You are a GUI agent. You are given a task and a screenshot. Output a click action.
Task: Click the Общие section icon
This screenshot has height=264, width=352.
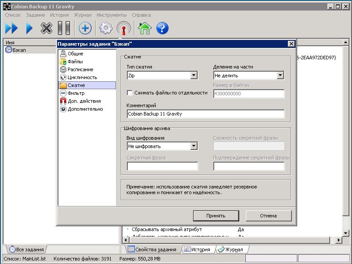63,54
